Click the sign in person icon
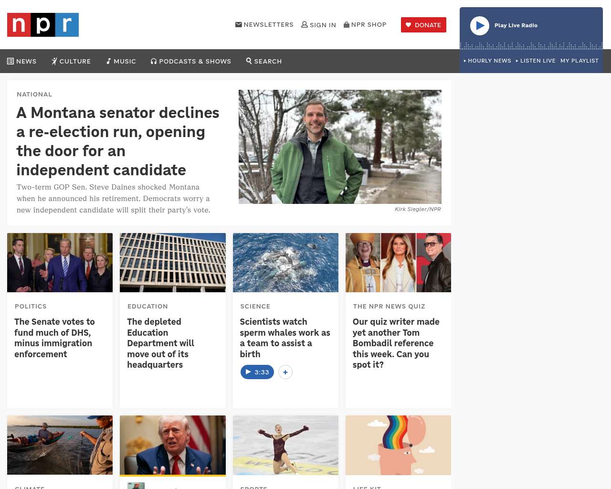The width and height of the screenshot is (611, 489). point(304,24)
